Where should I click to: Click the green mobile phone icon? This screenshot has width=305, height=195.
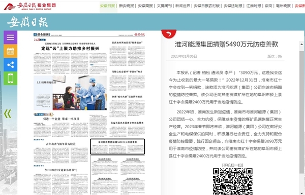(10, 79)
